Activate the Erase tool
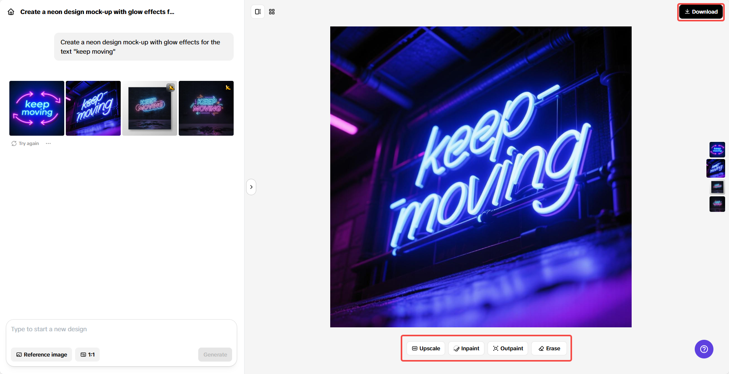 tap(549, 348)
